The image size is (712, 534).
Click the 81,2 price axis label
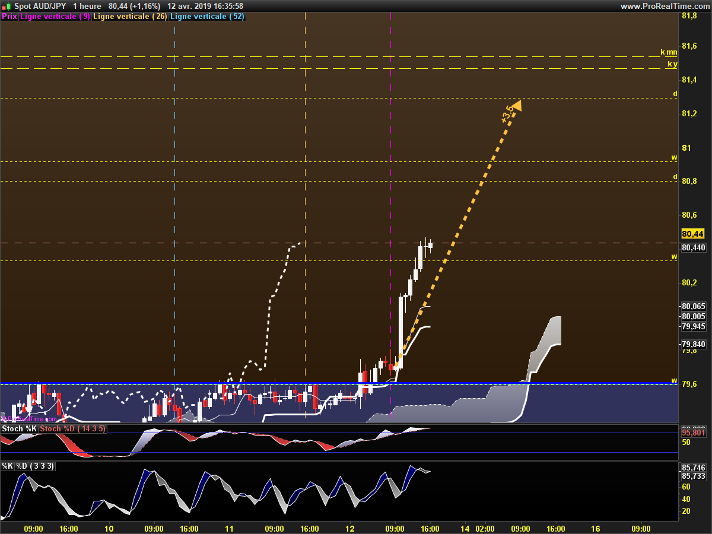pos(689,113)
